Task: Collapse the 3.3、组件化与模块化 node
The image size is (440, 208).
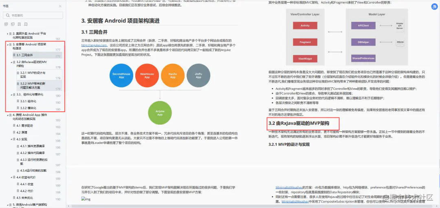Action: pos(11,95)
